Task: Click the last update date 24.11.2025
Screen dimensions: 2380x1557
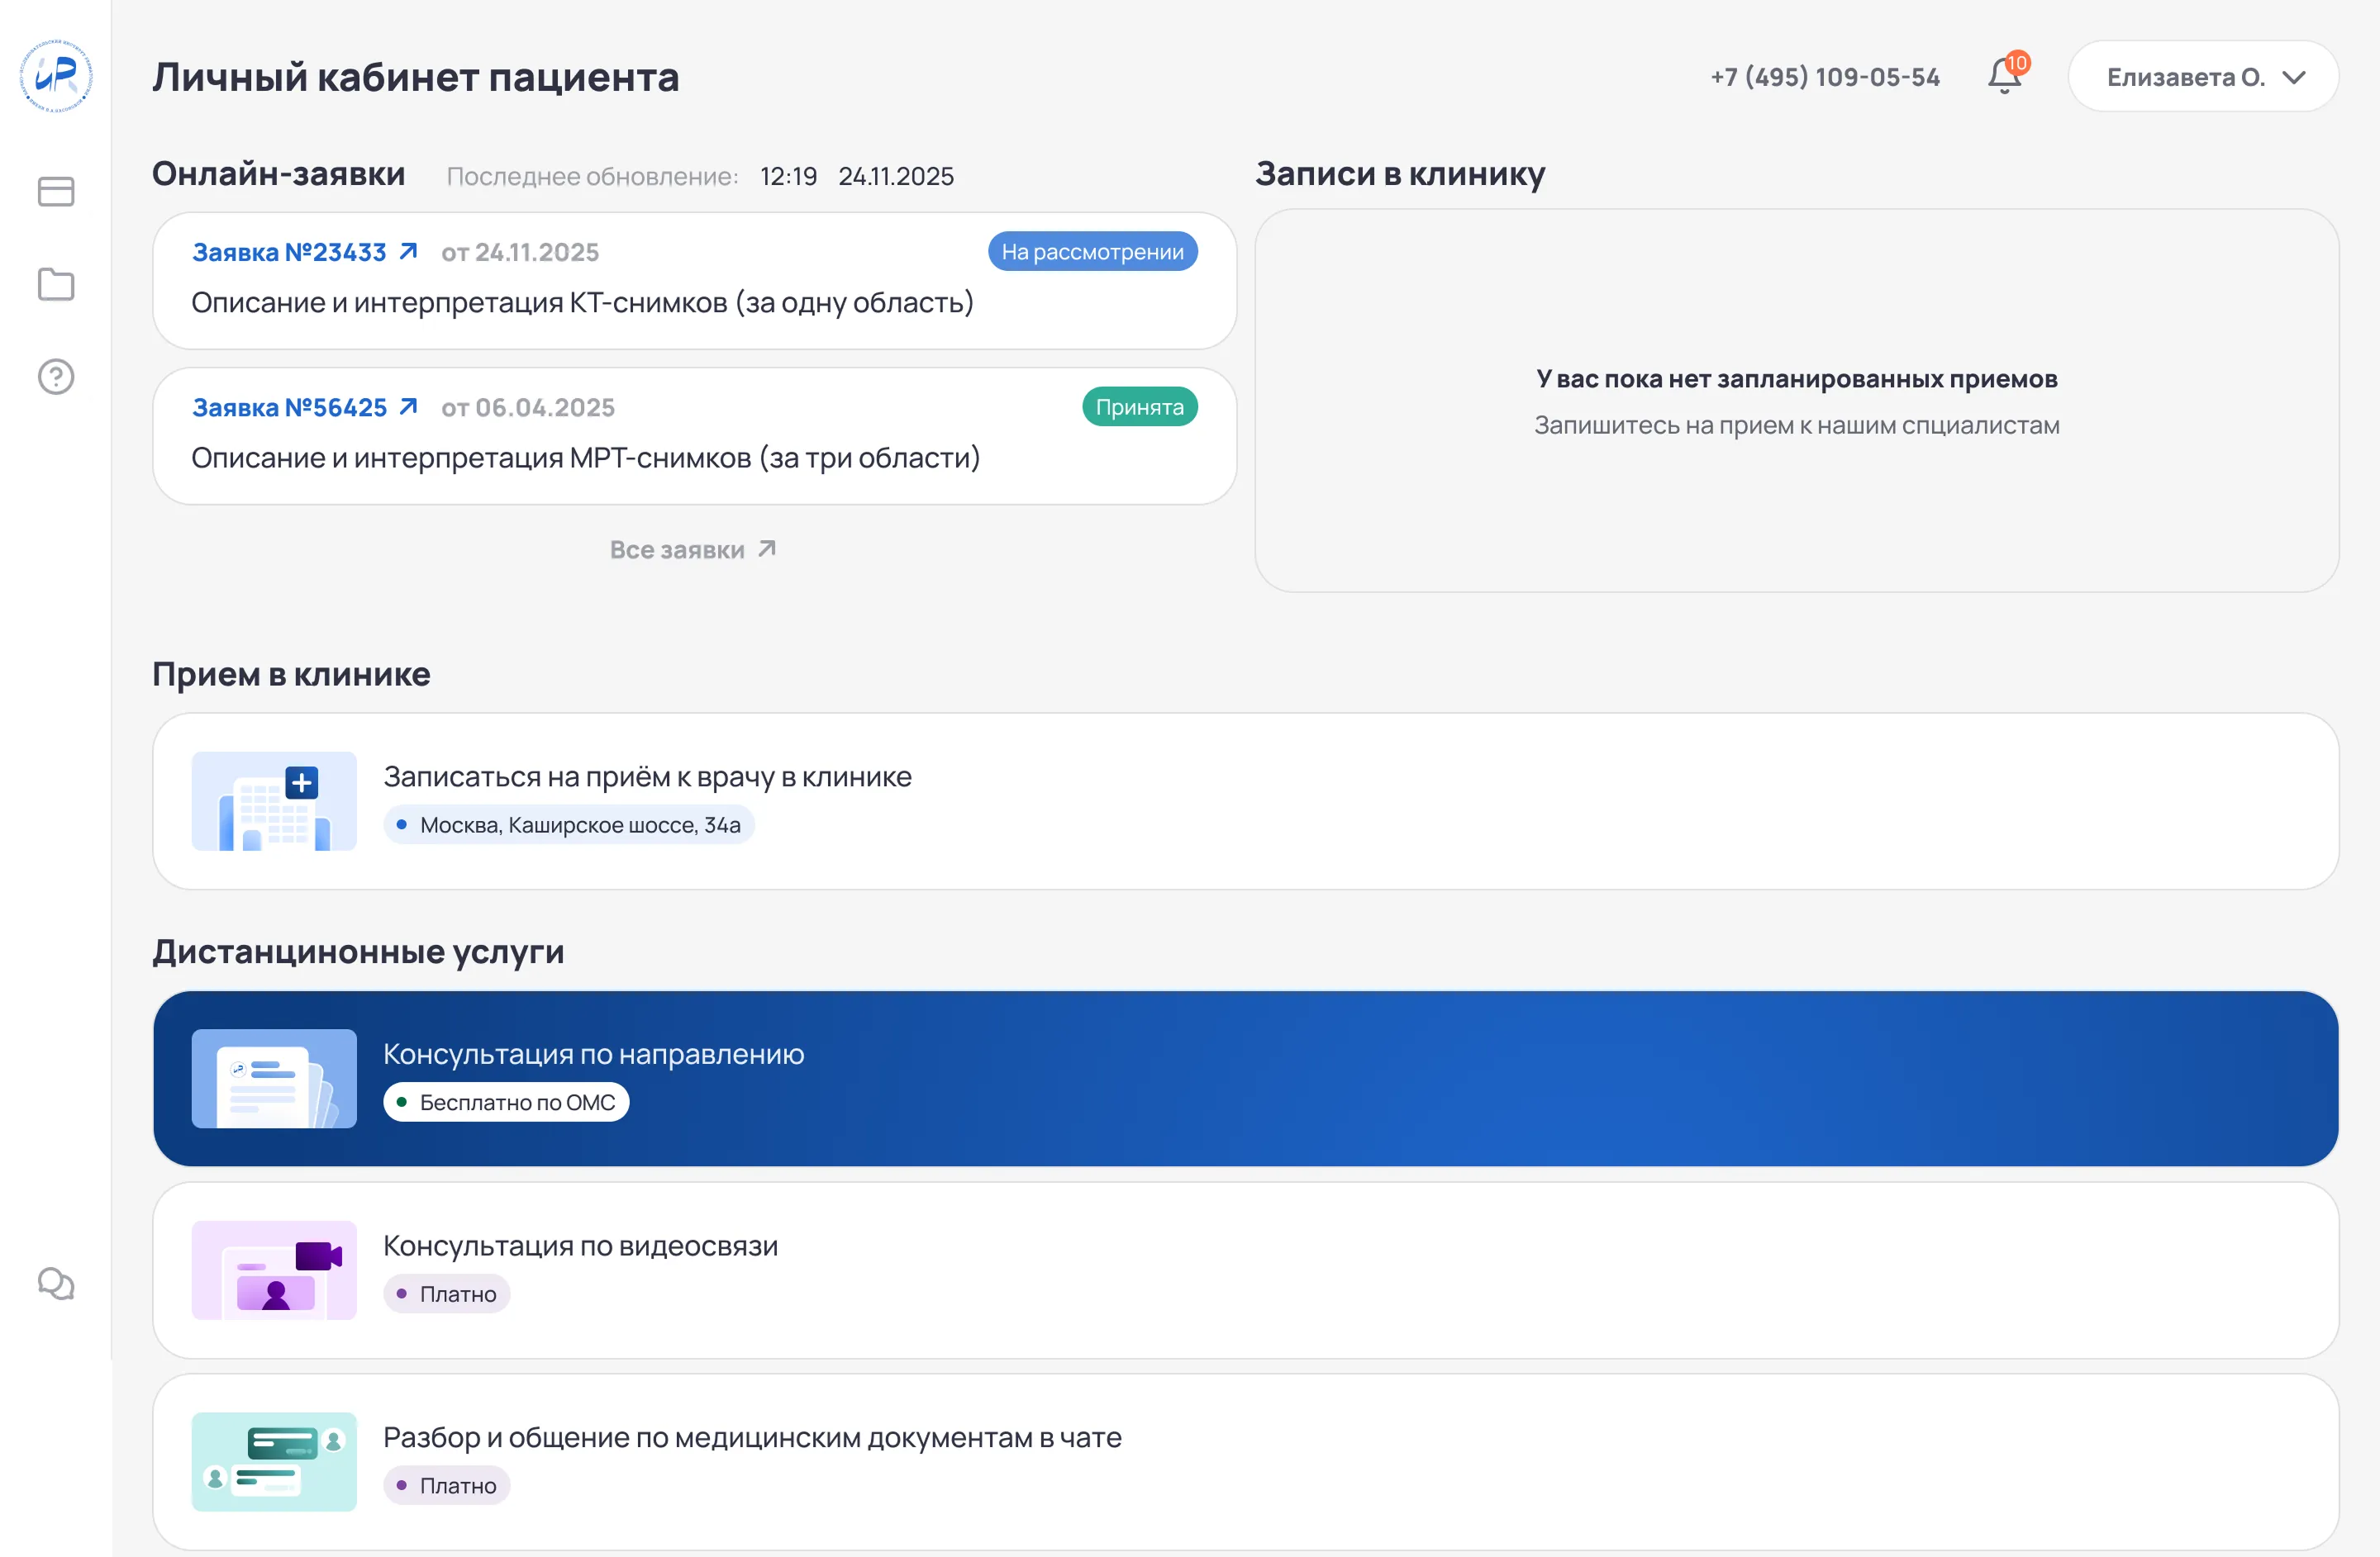Action: click(x=896, y=177)
